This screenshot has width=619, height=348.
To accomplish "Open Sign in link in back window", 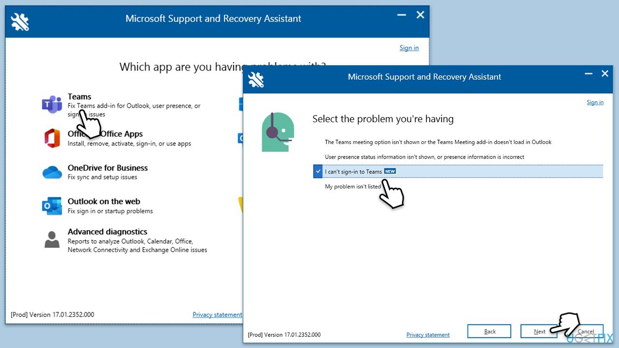I will 409,48.
